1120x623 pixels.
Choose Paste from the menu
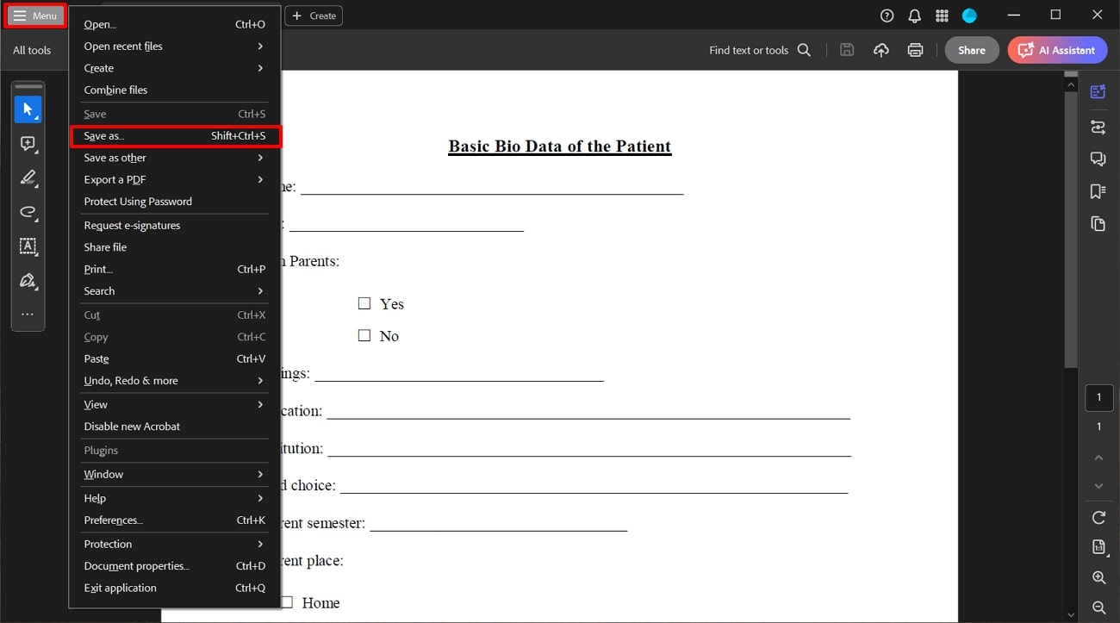(x=175, y=359)
